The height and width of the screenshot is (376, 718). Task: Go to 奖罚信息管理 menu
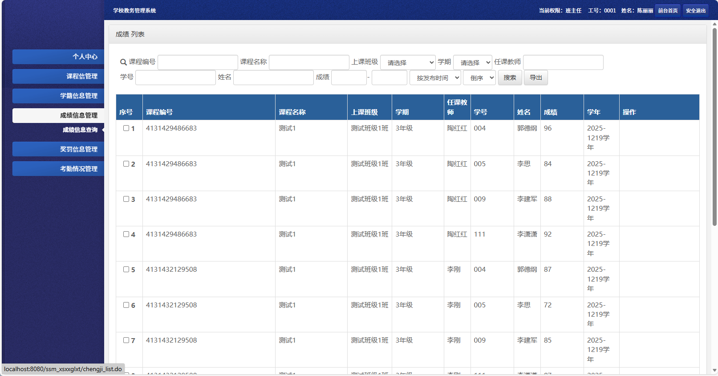pyautogui.click(x=58, y=149)
